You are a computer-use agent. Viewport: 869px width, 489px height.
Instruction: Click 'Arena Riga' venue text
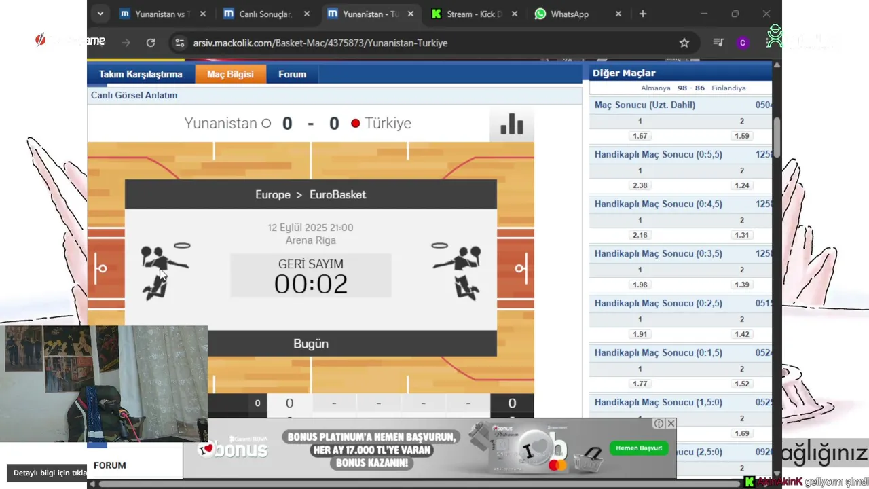click(x=310, y=240)
